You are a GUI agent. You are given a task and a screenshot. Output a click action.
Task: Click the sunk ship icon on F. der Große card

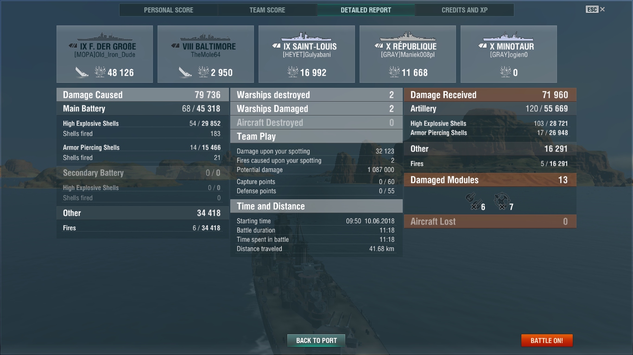click(x=82, y=72)
